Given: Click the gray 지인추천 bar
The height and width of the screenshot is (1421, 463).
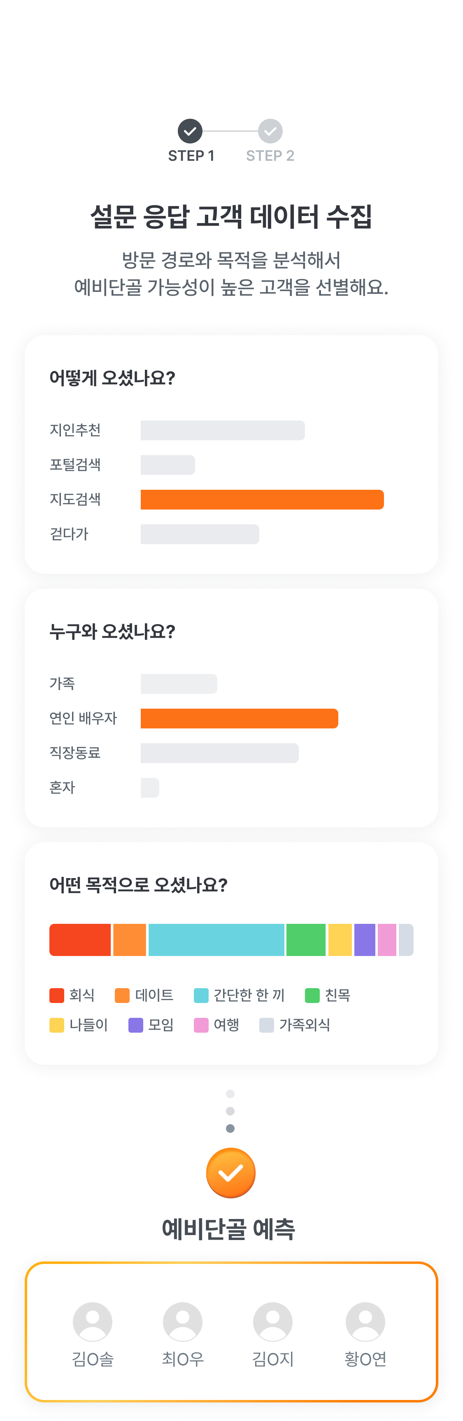Looking at the screenshot, I should click(223, 430).
